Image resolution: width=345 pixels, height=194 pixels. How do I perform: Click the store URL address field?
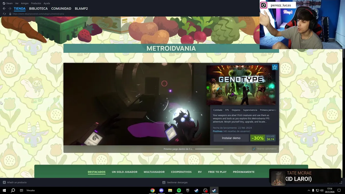pos(38,14)
